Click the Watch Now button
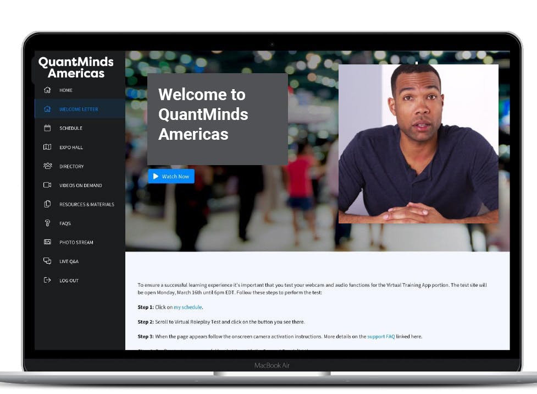Image resolution: width=537 pixels, height=394 pixels. coord(171,176)
